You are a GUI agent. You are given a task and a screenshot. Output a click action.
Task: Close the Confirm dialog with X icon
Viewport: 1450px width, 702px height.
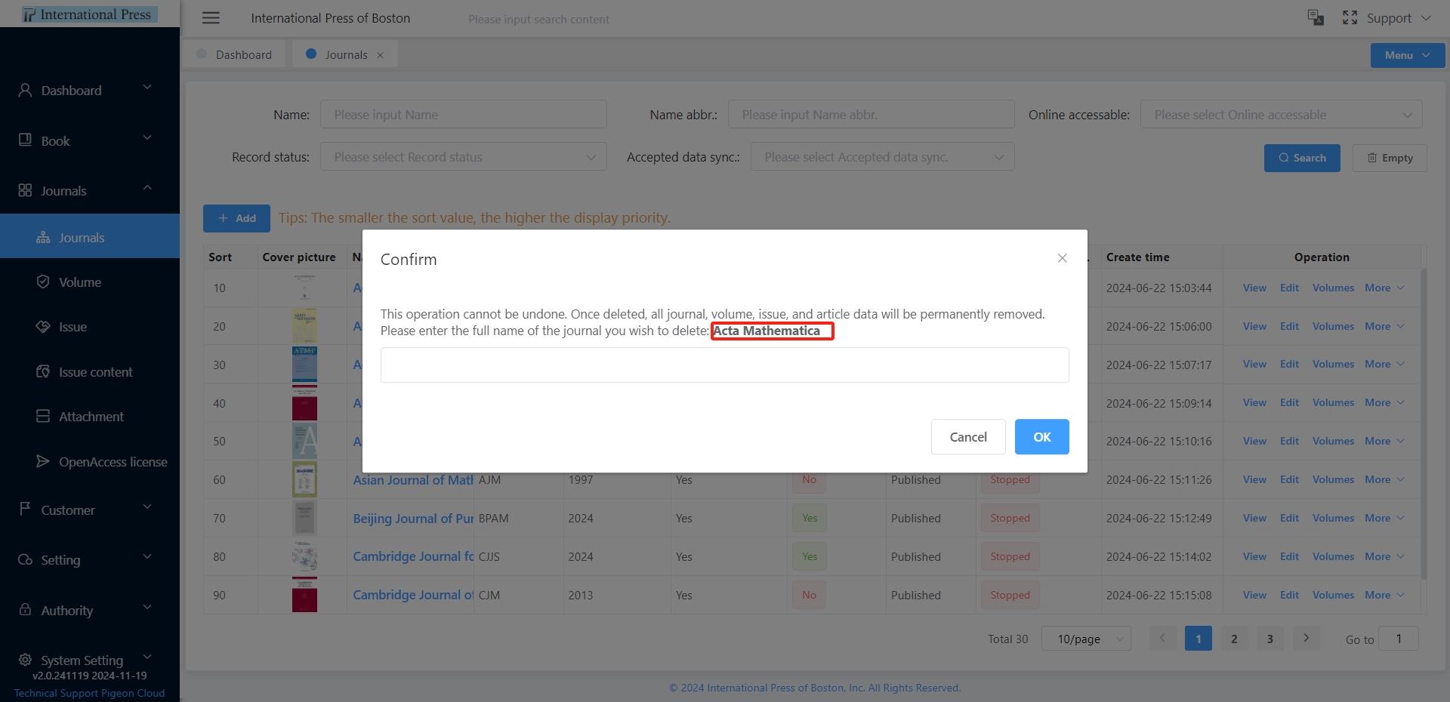coord(1062,258)
